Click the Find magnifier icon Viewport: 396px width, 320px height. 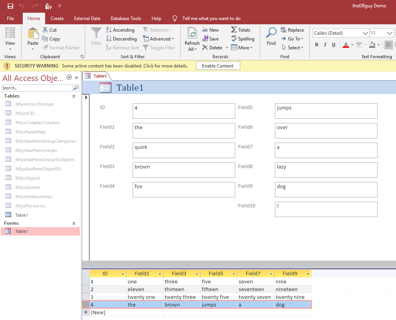tap(271, 33)
